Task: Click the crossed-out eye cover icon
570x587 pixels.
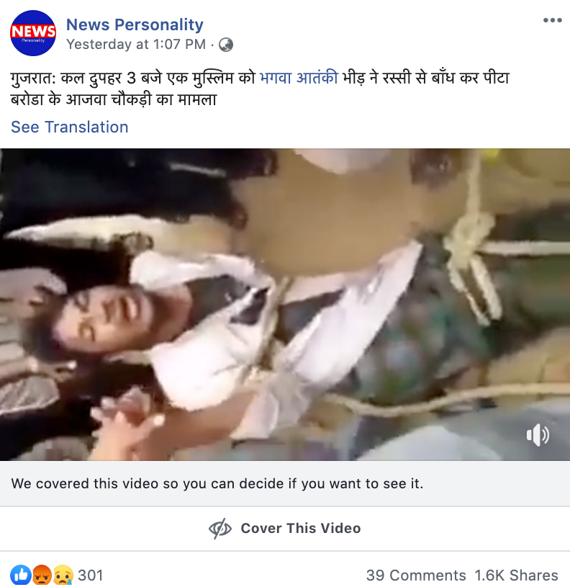Action: [x=220, y=528]
